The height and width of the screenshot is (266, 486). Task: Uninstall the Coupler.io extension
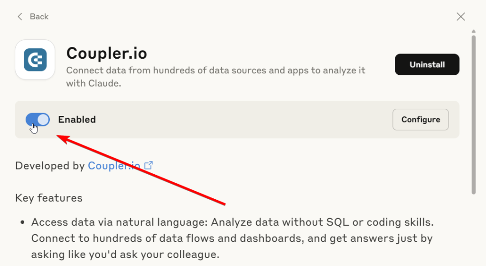[x=427, y=64]
